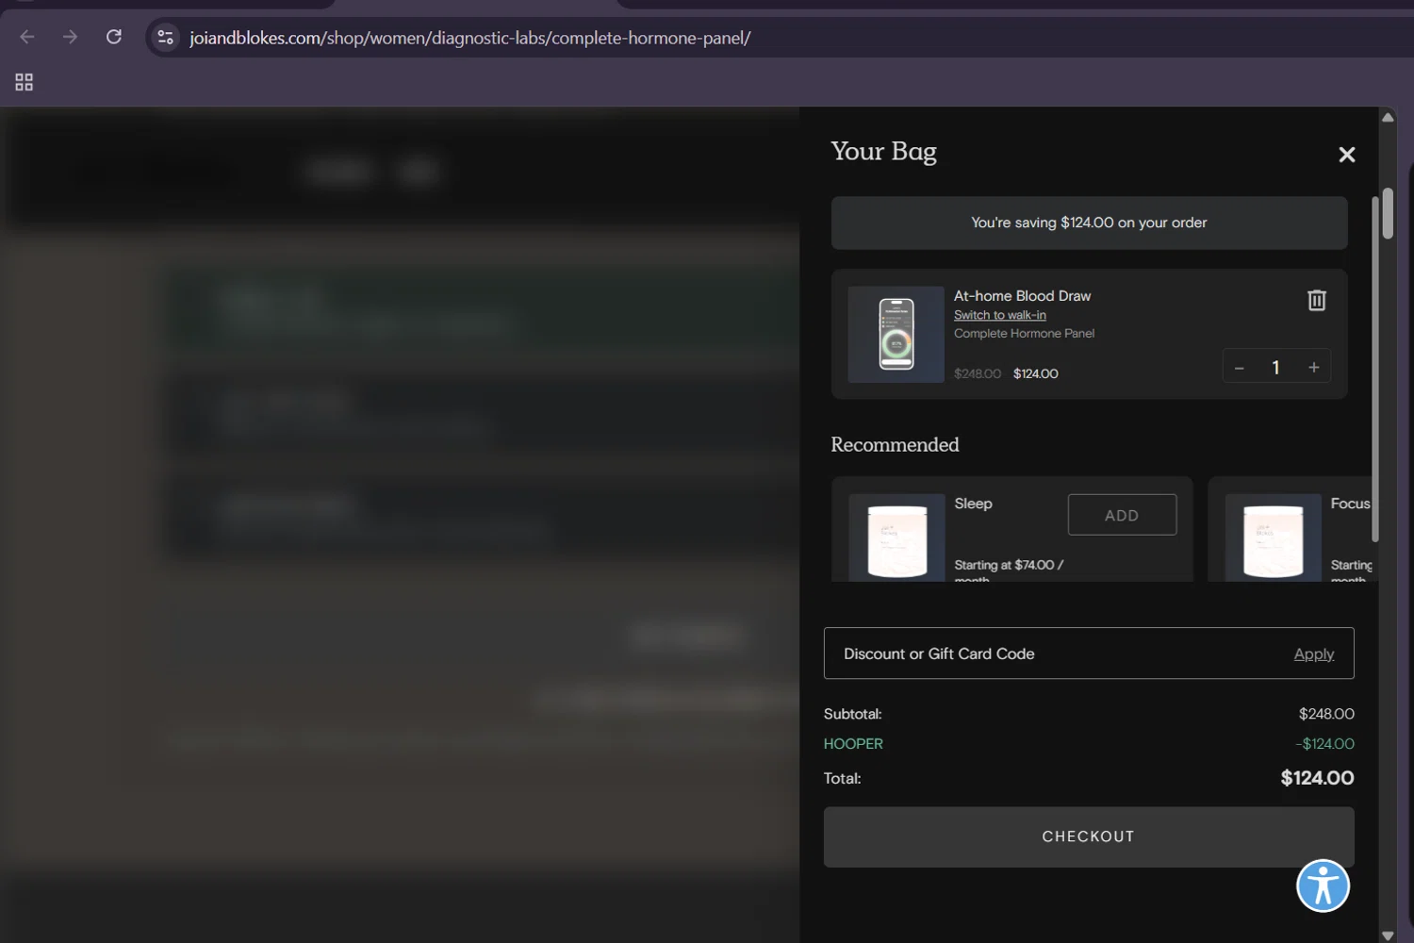1414x943 pixels.
Task: Close the Your Bag panel
Action: coord(1346,155)
